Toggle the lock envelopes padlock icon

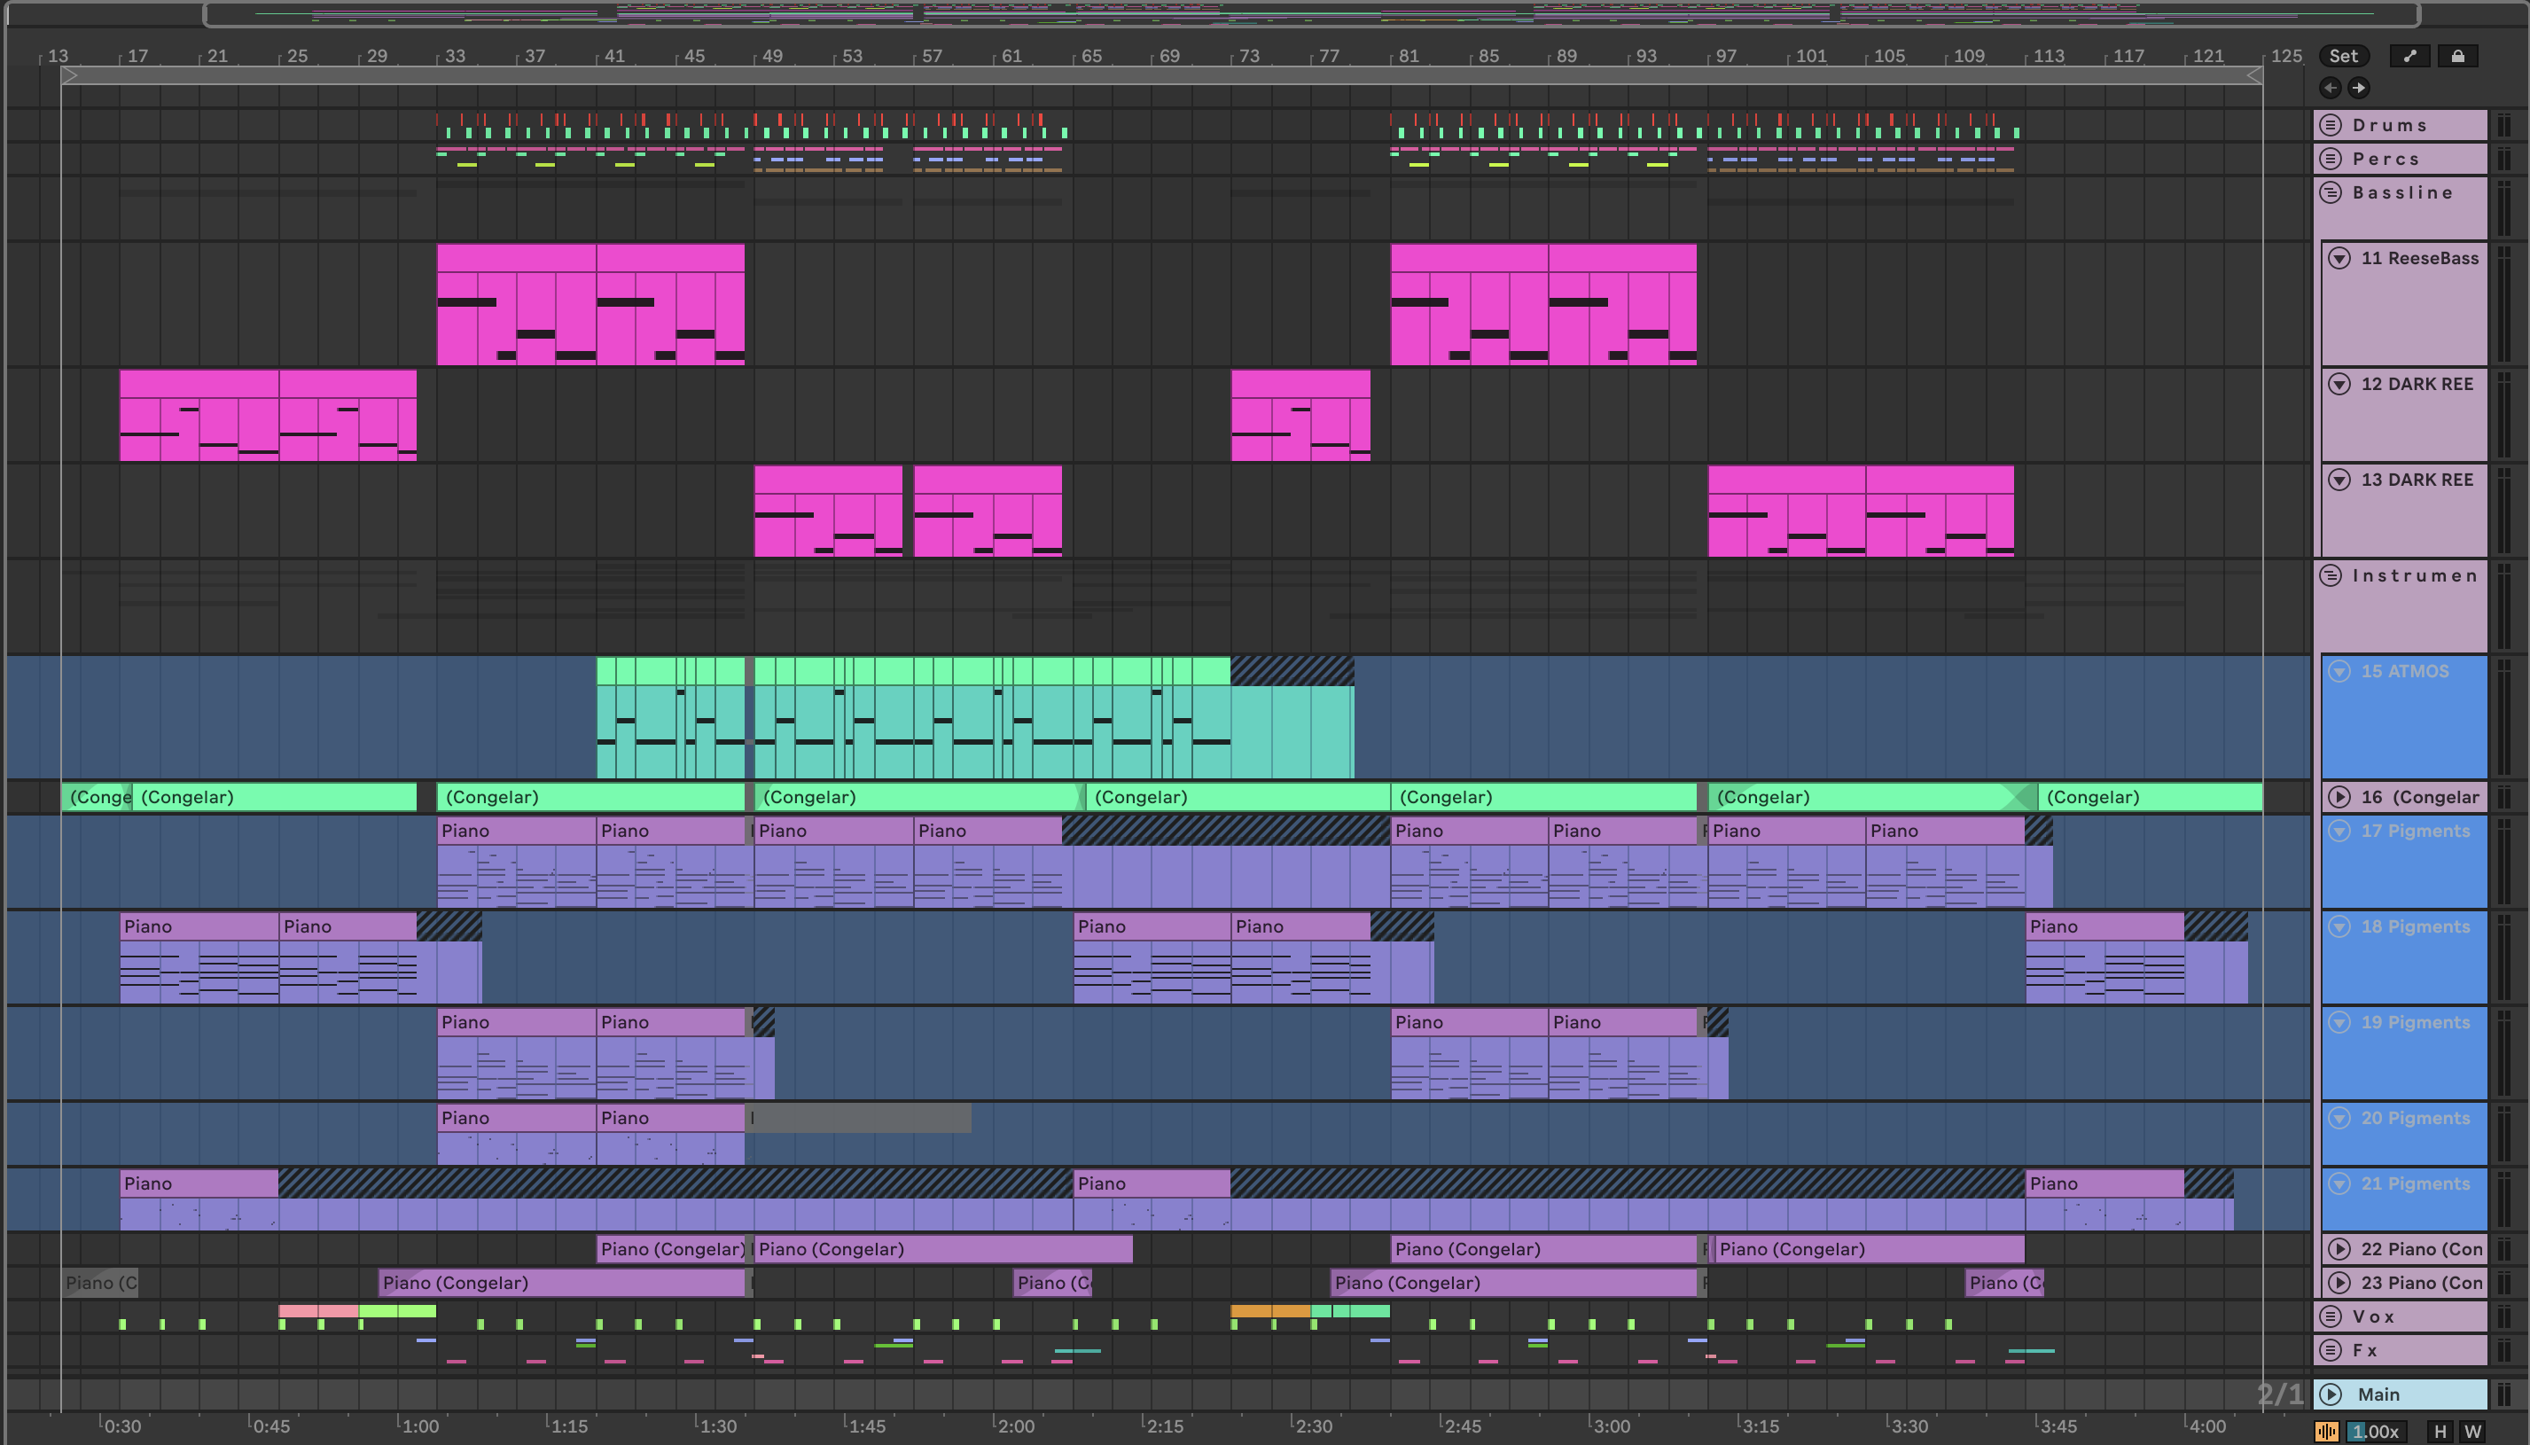2457,56
